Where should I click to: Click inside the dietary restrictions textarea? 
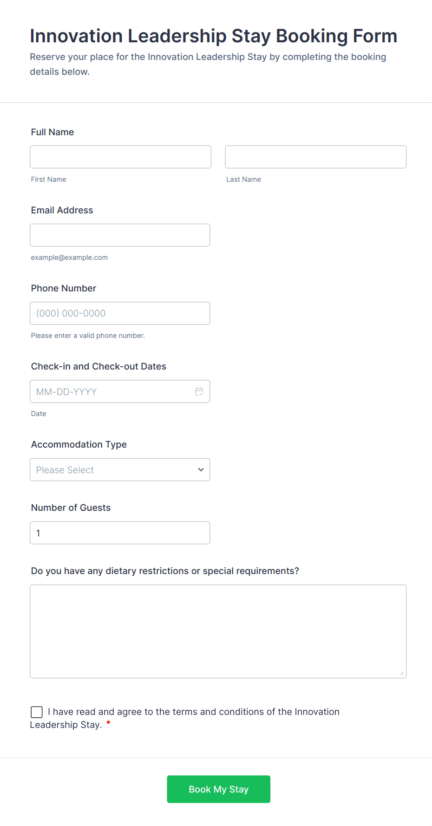pos(218,631)
